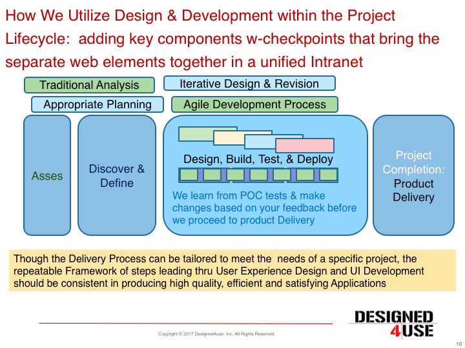
Task: Select the Iterative Design & Revision box
Action: [249, 83]
